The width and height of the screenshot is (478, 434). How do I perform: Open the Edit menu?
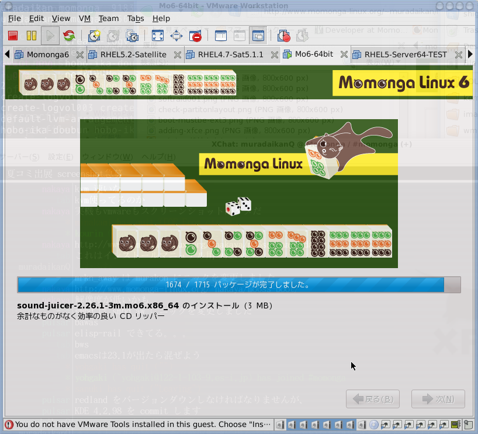[37, 19]
